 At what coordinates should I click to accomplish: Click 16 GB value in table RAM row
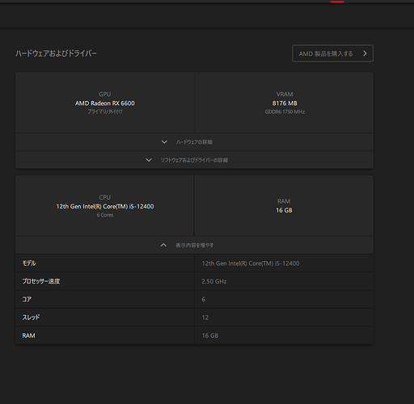tap(210, 335)
